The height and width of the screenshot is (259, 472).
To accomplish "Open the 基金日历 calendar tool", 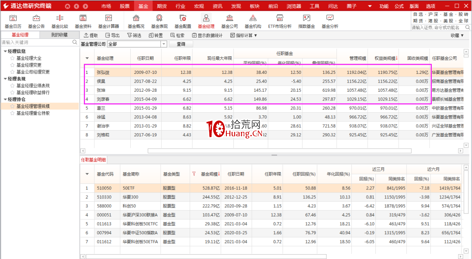I will tap(13, 21).
